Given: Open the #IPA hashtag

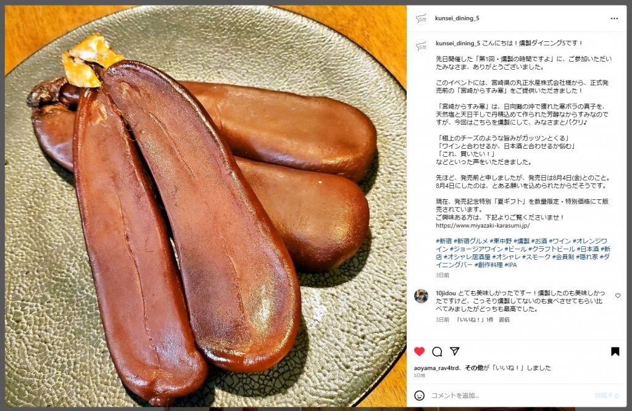Looking at the screenshot, I should click(510, 265).
